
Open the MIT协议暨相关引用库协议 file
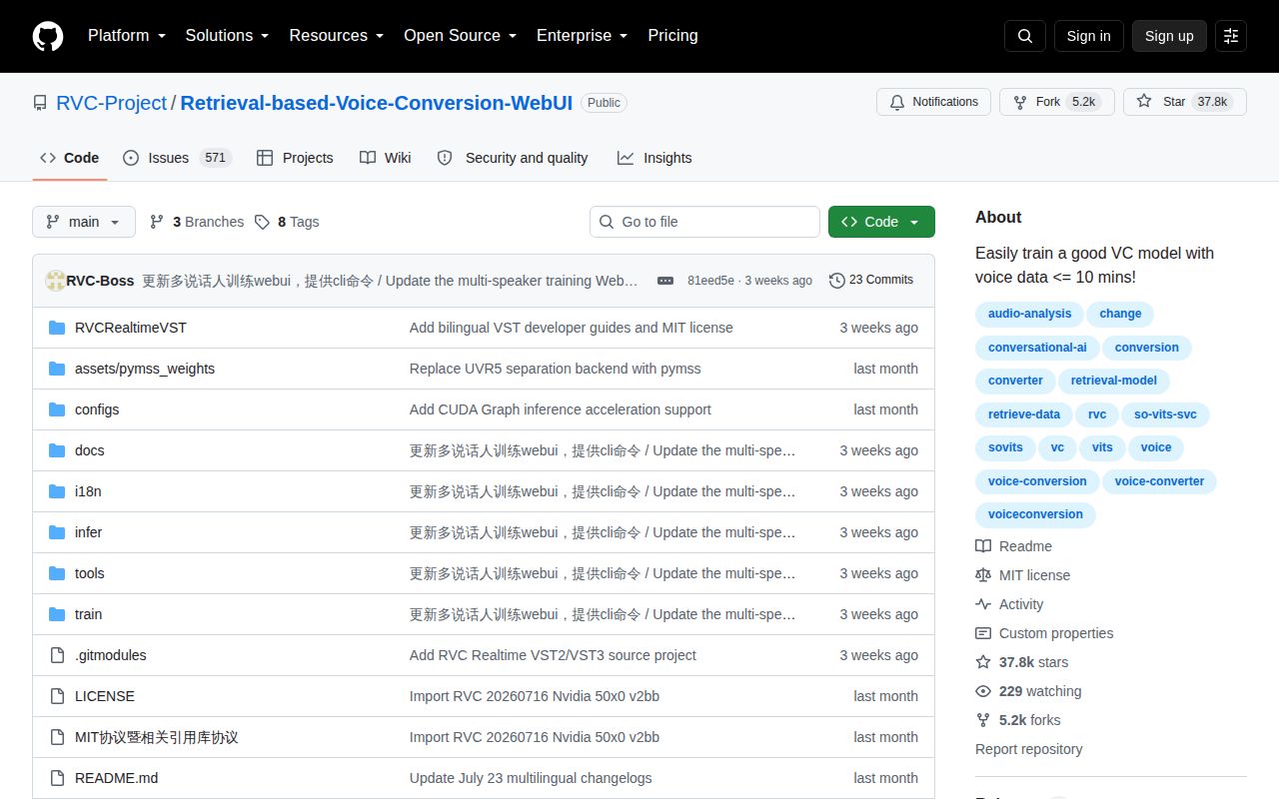click(157, 737)
